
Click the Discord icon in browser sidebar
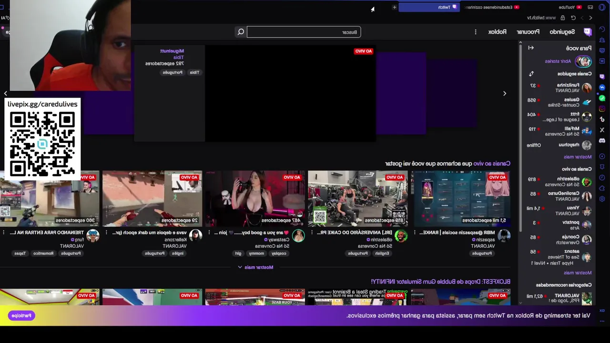[x=602, y=141]
